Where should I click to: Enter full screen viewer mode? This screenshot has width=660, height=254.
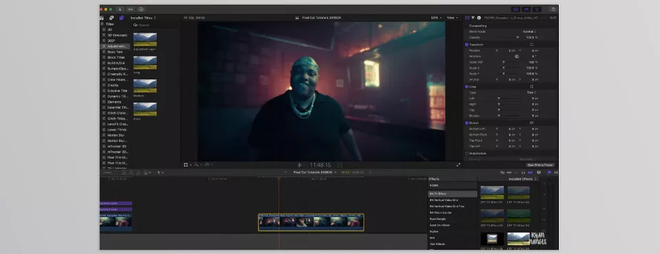pyautogui.click(x=459, y=165)
